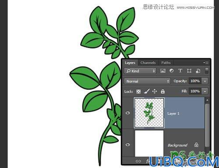219x168 pixels.
Task: Hide Layer 1 using its eye icon
Action: tap(128, 113)
